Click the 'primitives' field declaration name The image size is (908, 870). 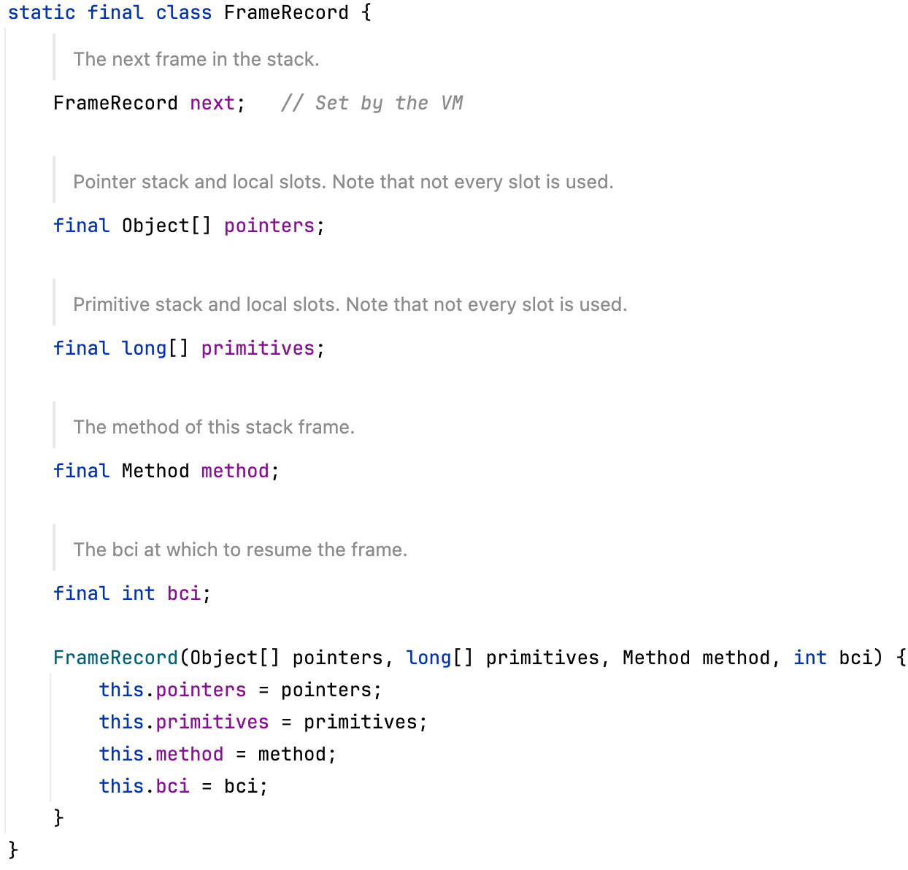[x=258, y=348]
